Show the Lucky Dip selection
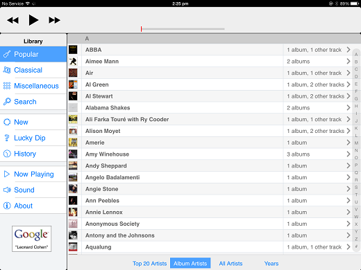The width and height of the screenshot is (361, 270). [30, 138]
